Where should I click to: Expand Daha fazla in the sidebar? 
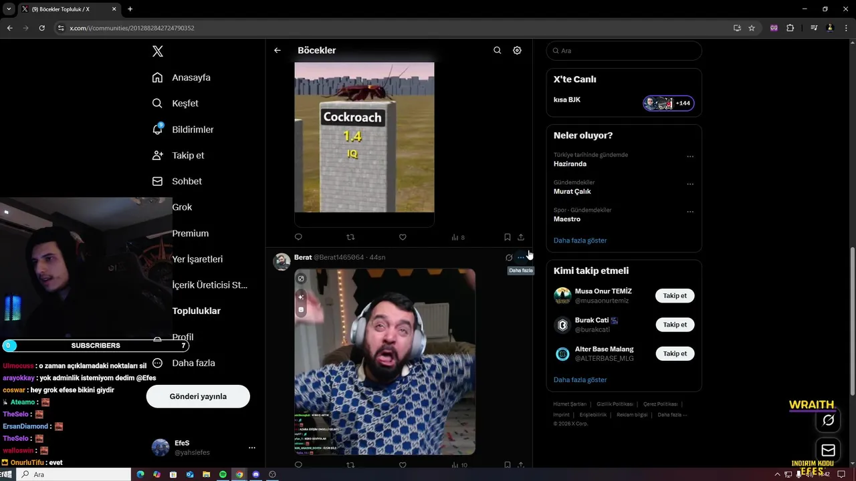(x=183, y=363)
